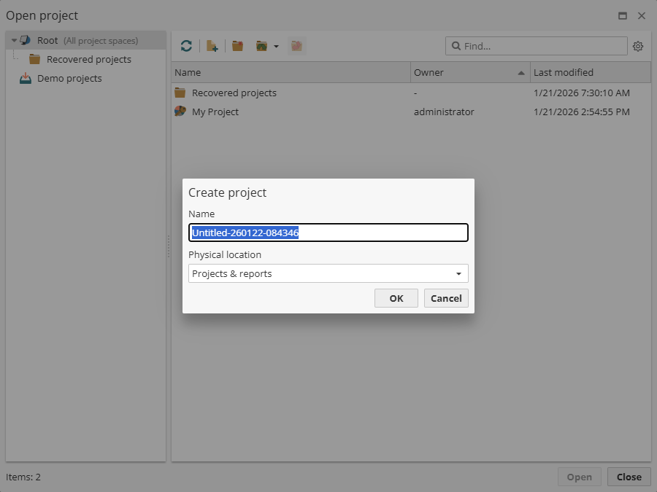The width and height of the screenshot is (657, 492).
Task: Cancel the Create project dialog
Action: (446, 297)
